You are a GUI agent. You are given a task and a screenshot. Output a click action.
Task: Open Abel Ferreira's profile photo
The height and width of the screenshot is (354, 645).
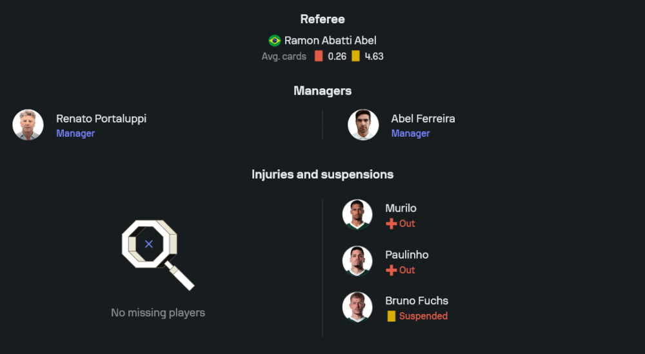(x=363, y=125)
